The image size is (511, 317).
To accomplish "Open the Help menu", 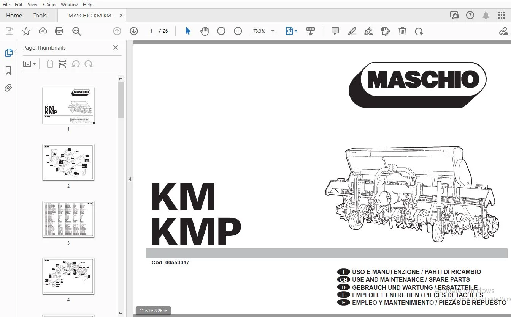I will pyautogui.click(x=87, y=4).
